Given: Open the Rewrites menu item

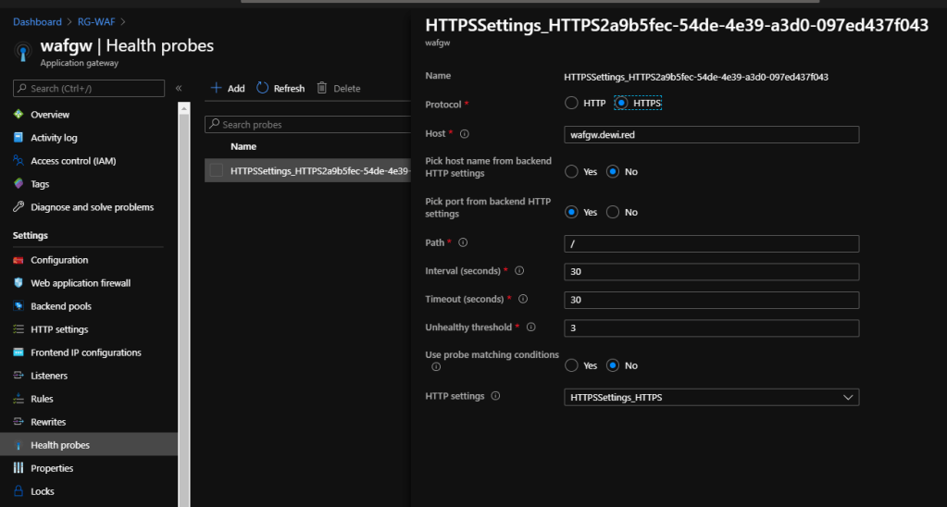Looking at the screenshot, I should pos(48,422).
